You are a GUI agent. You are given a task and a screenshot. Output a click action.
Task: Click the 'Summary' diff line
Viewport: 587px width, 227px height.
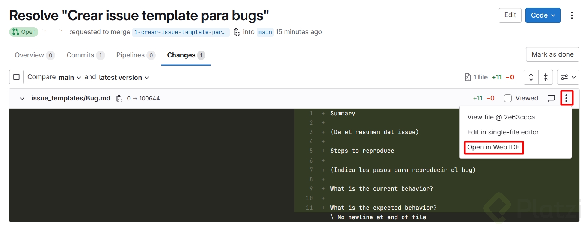(343, 113)
